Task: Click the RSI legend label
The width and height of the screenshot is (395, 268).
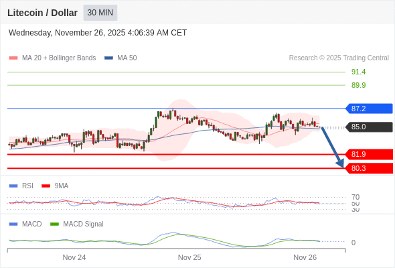Action: 27,186
